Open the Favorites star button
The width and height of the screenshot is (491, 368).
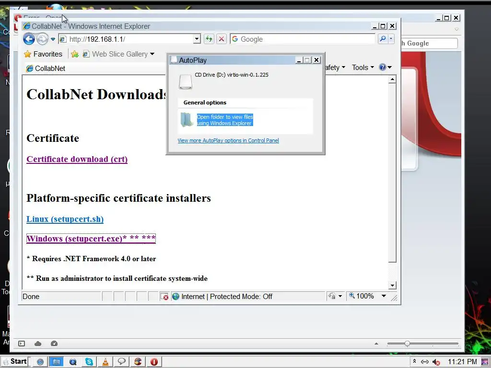(43, 54)
